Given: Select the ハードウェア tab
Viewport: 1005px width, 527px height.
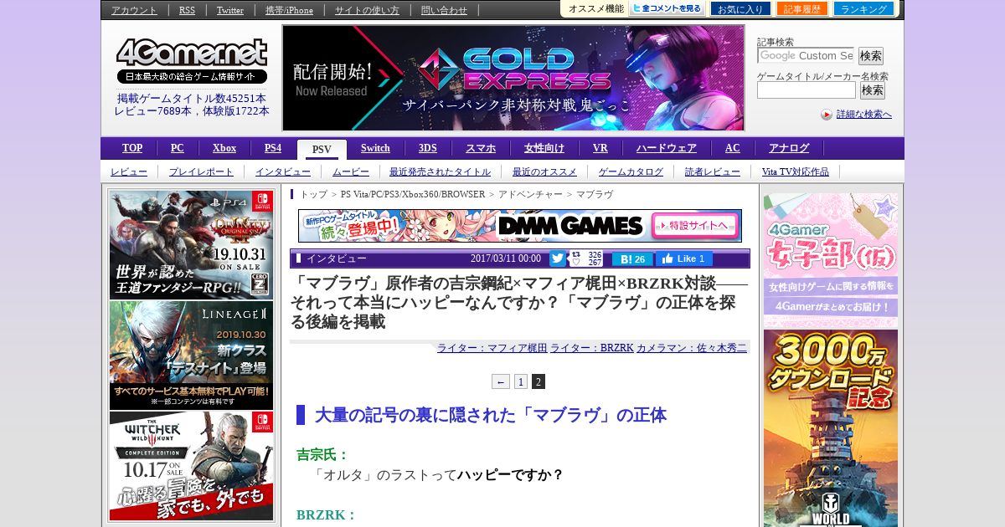Looking at the screenshot, I should coord(667,148).
